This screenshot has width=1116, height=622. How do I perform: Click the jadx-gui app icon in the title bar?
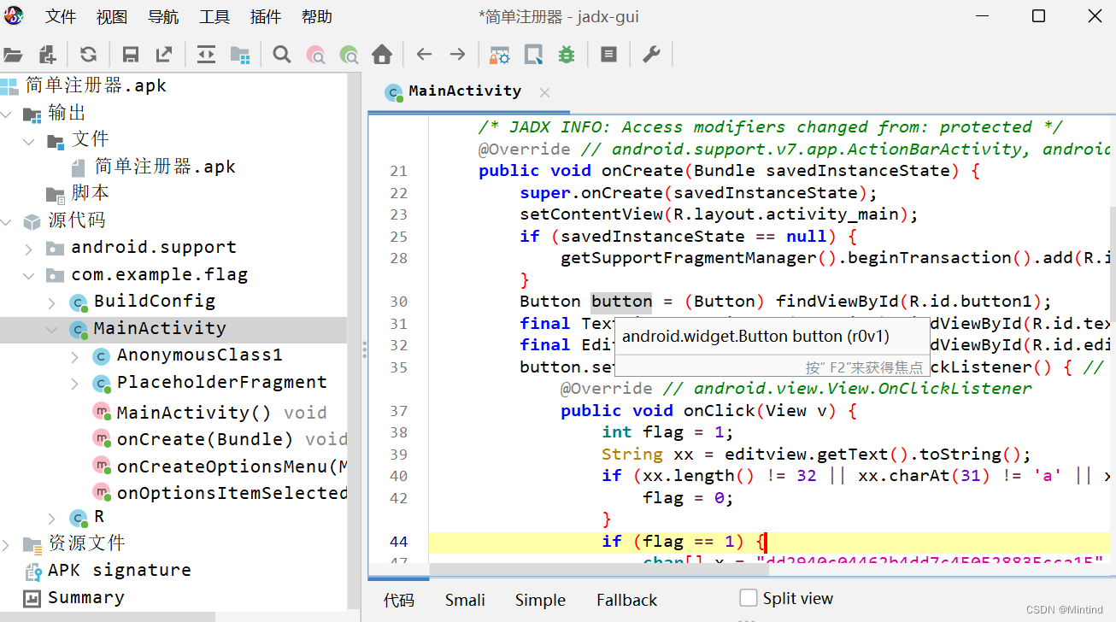click(15, 15)
